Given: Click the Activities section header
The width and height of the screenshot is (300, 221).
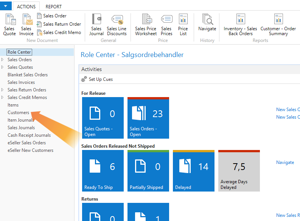Looking at the screenshot, I should pyautogui.click(x=190, y=69).
